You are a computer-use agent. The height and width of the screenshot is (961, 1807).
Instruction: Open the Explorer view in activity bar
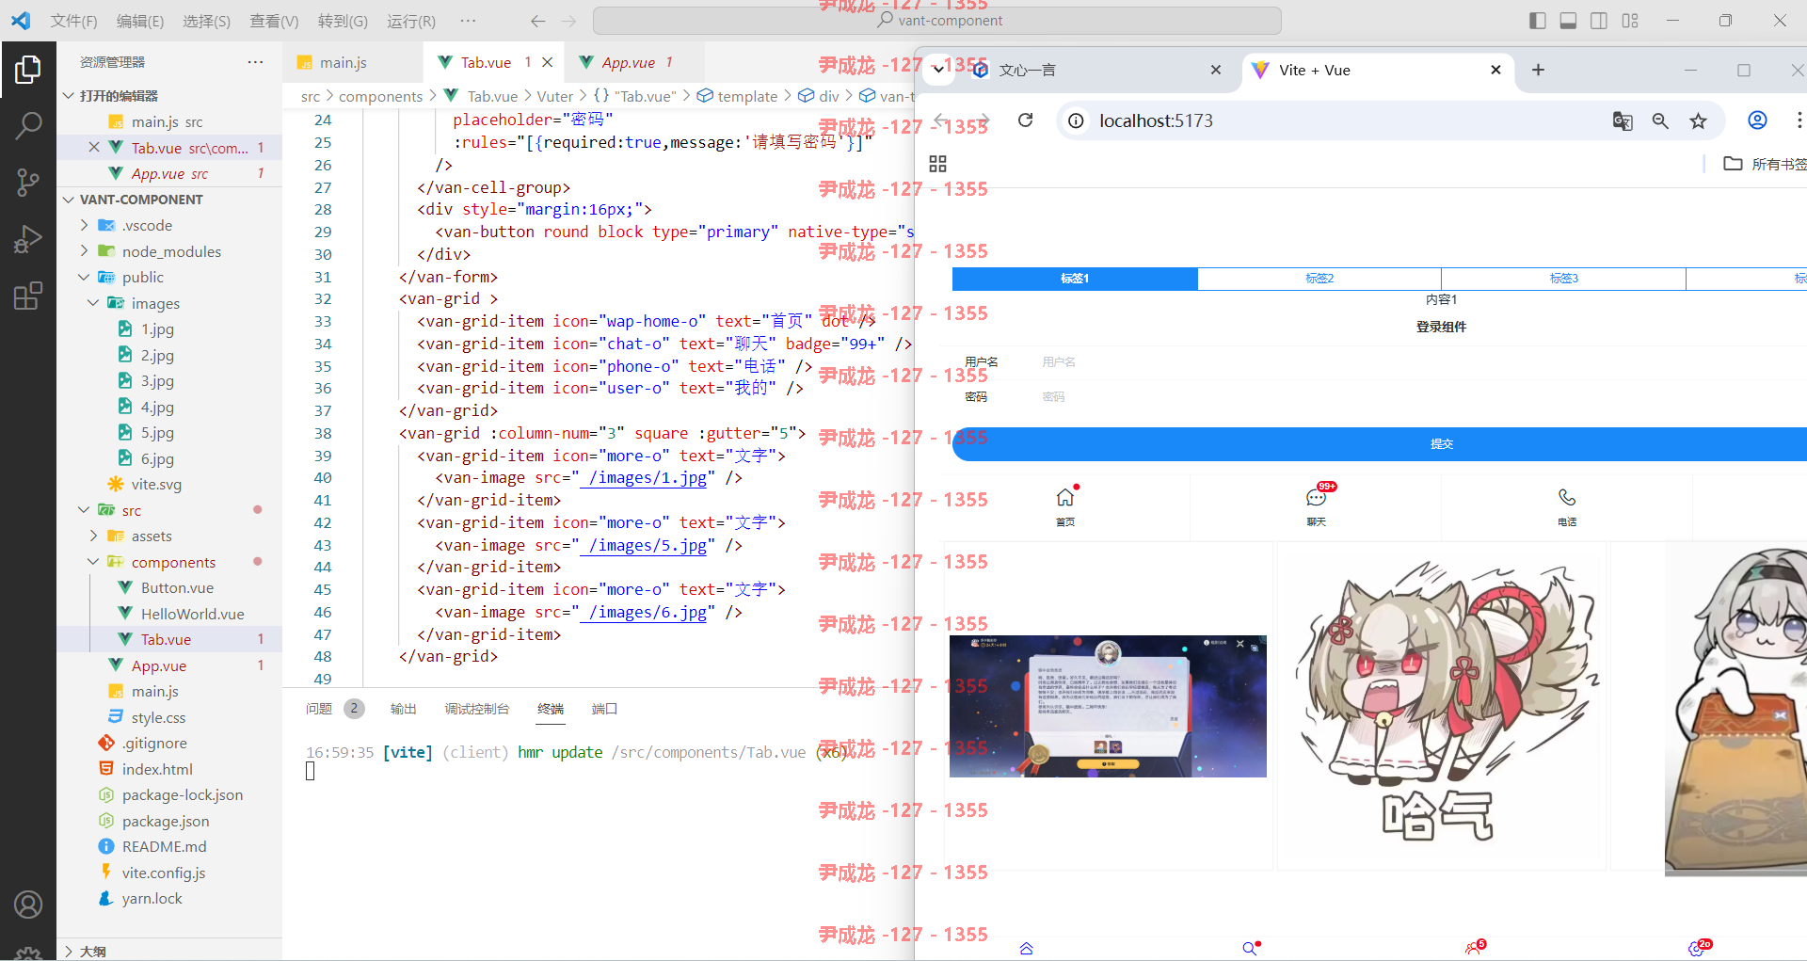tap(28, 70)
